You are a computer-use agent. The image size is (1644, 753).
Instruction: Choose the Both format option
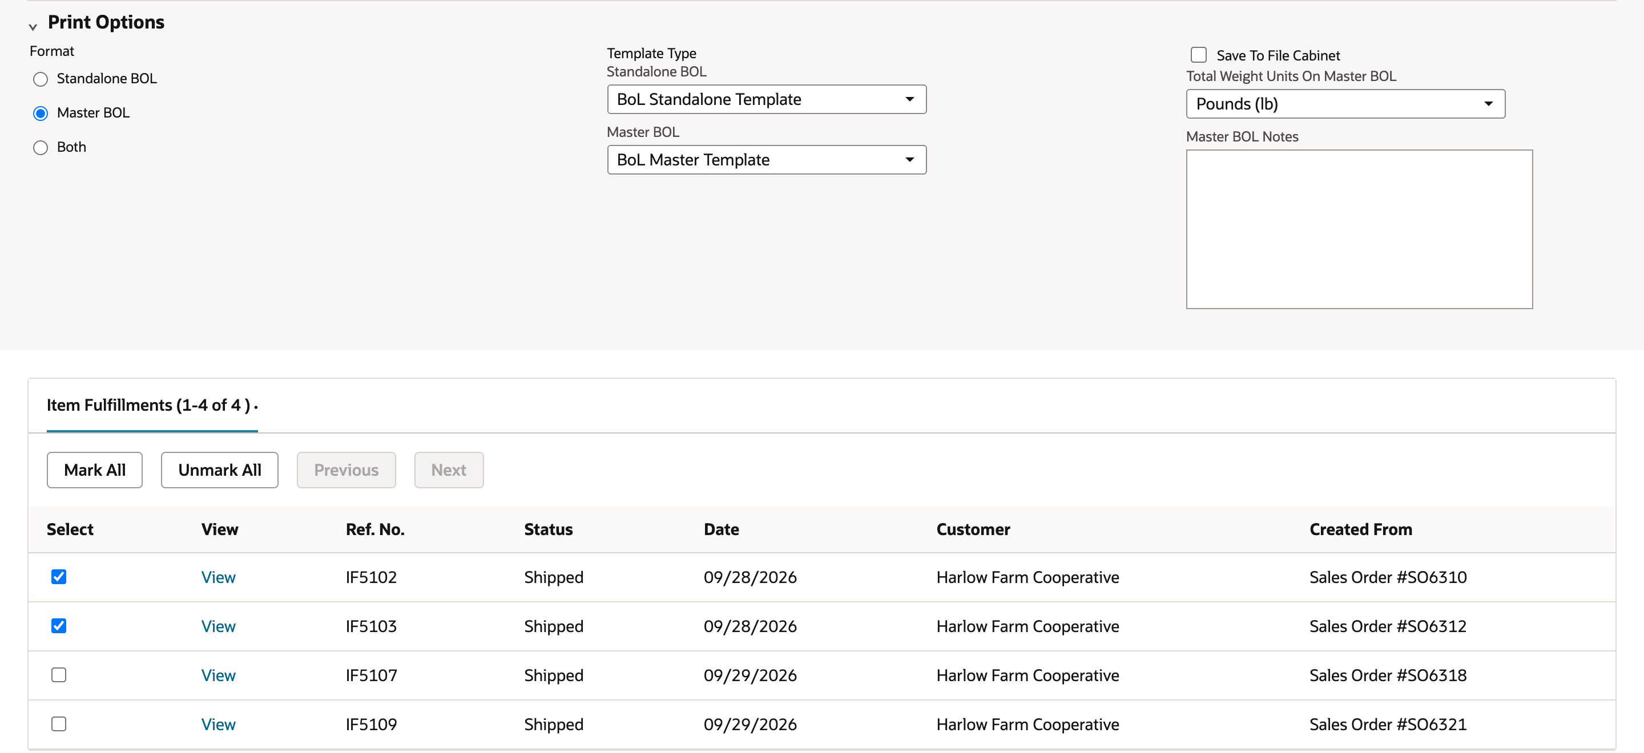[40, 148]
